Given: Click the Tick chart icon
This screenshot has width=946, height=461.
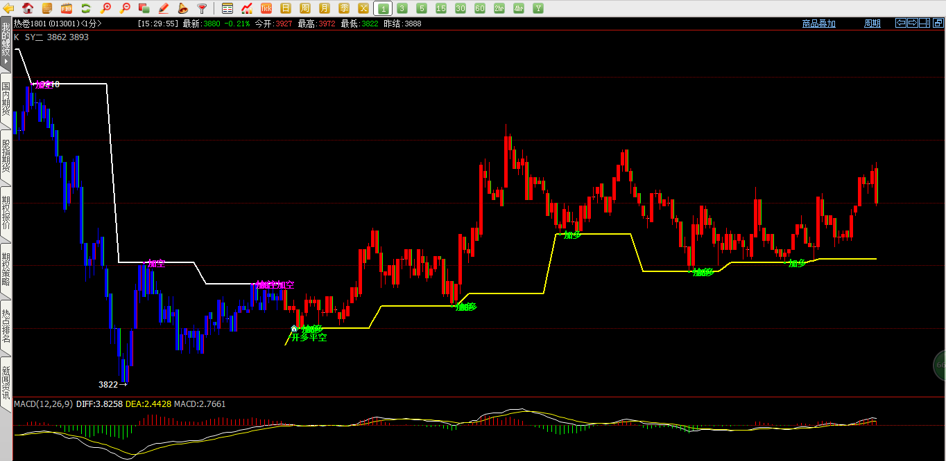Looking at the screenshot, I should 266,8.
